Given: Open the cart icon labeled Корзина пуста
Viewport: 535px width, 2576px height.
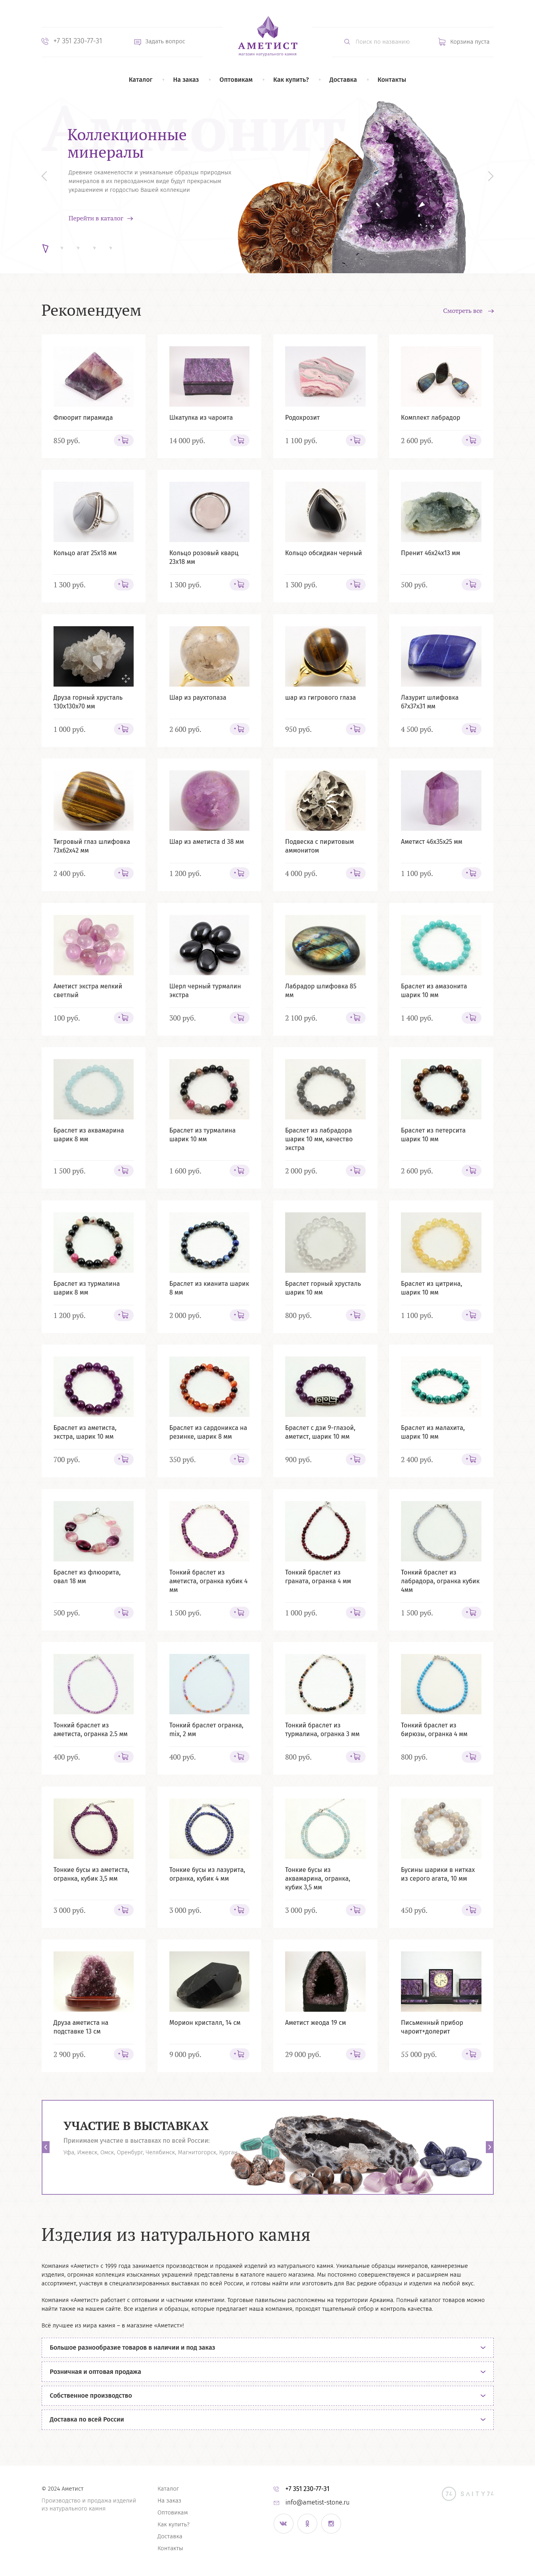Looking at the screenshot, I should (x=442, y=42).
